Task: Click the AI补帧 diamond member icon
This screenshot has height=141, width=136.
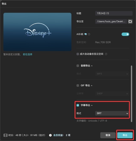Action: click(86, 34)
